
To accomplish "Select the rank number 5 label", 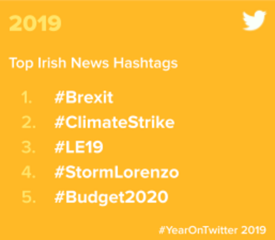I will pyautogui.click(x=29, y=197).
